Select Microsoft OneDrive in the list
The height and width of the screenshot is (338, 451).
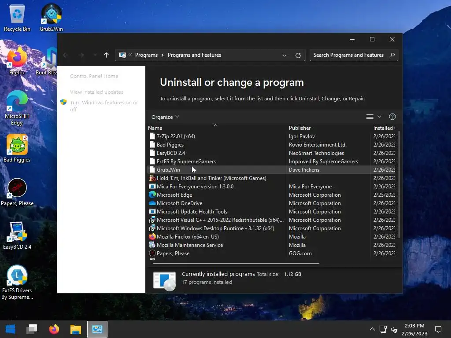click(x=271, y=203)
